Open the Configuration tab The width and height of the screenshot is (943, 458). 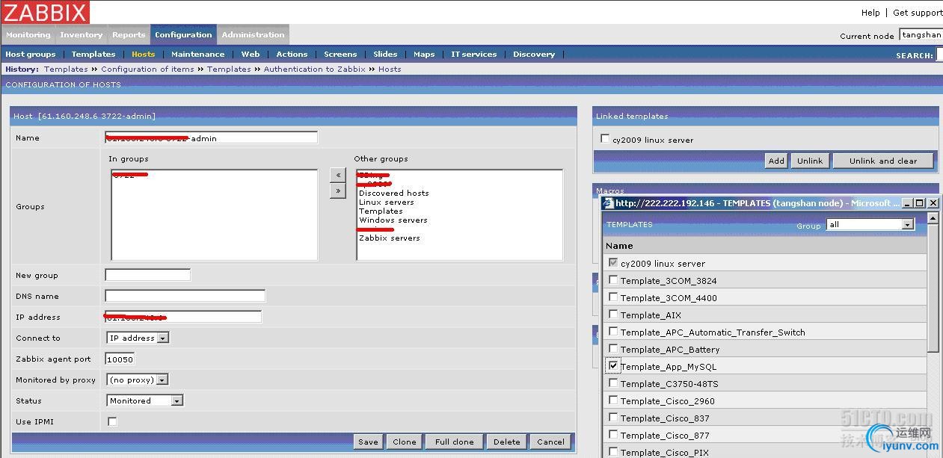[183, 34]
